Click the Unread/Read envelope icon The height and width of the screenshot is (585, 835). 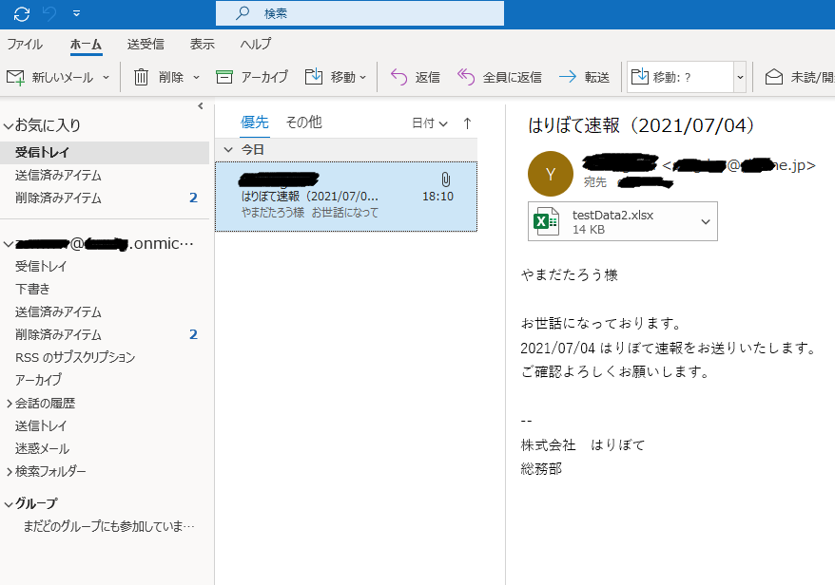point(774,77)
